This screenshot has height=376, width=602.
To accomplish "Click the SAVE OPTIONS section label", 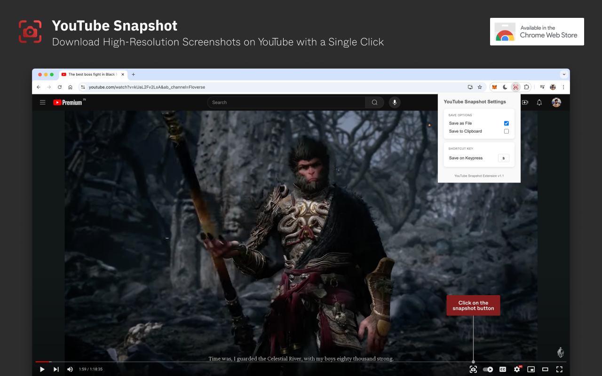I will pos(460,115).
